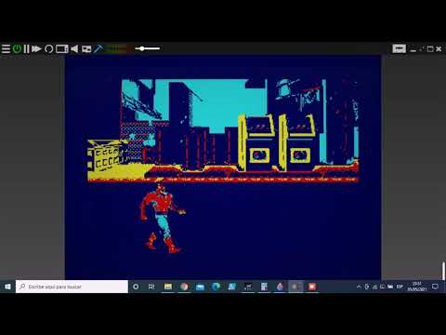This screenshot has height=335, width=446.
Task: Open the taskbar clock and date
Action: (x=417, y=287)
